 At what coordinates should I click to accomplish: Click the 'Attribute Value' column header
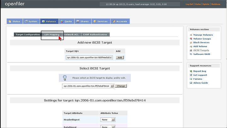pos(109,113)
